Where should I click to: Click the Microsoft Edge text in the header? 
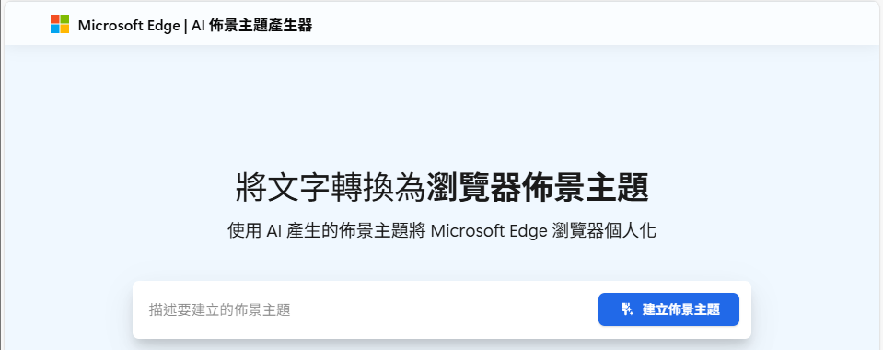(129, 26)
